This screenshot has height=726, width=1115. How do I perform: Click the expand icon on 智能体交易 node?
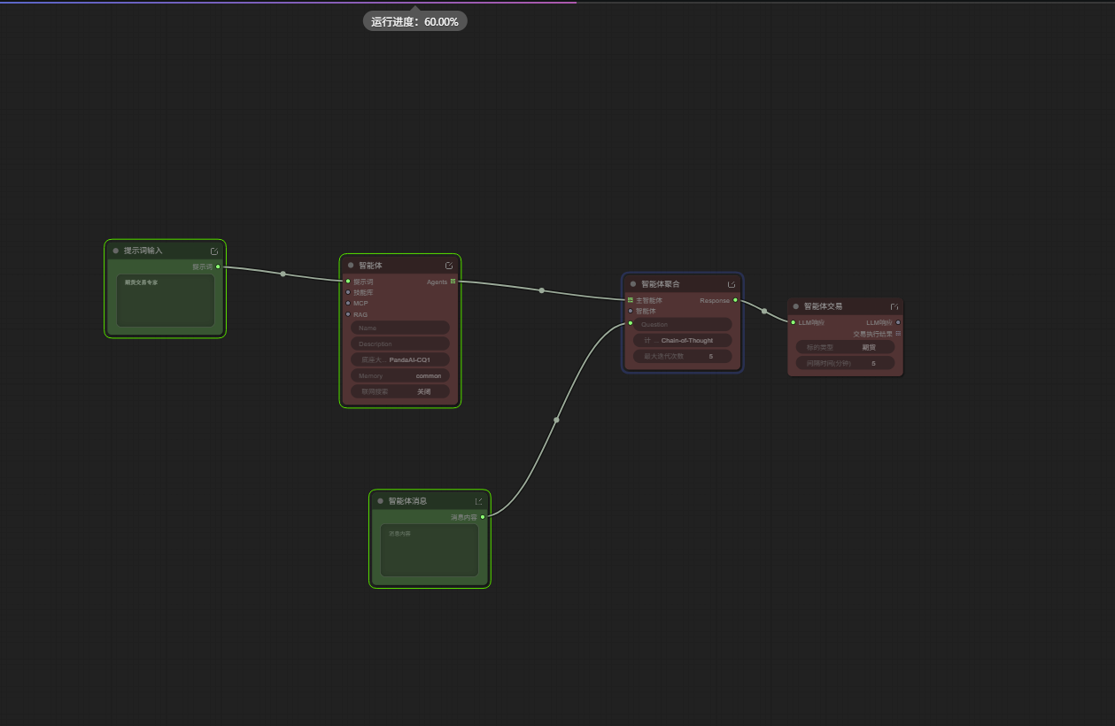coord(894,306)
